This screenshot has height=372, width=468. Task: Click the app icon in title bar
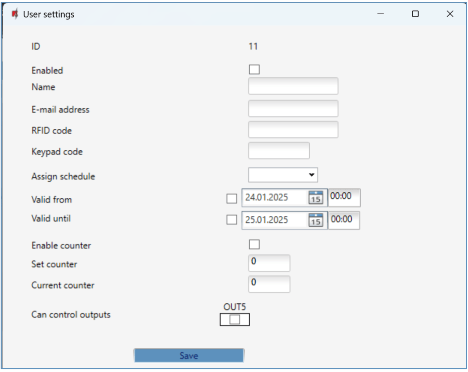[x=15, y=14]
